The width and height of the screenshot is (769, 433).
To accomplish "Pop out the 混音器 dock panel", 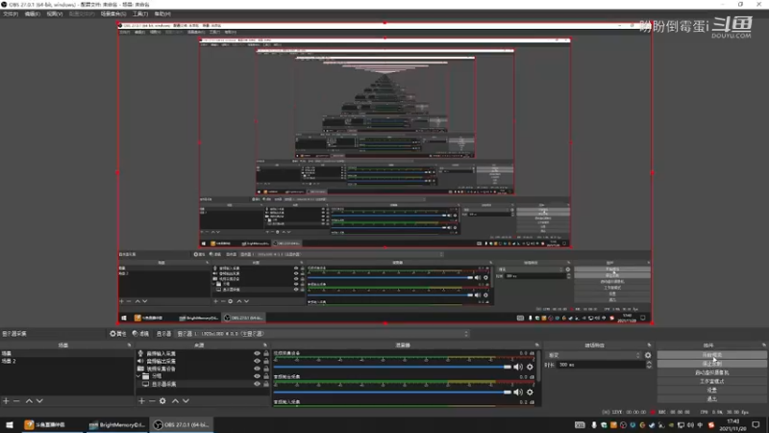I will (x=537, y=345).
